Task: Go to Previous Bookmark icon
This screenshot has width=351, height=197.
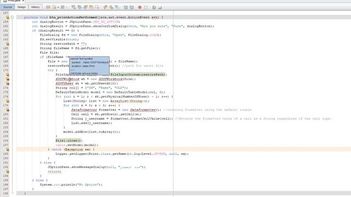Action: click(105, 7)
